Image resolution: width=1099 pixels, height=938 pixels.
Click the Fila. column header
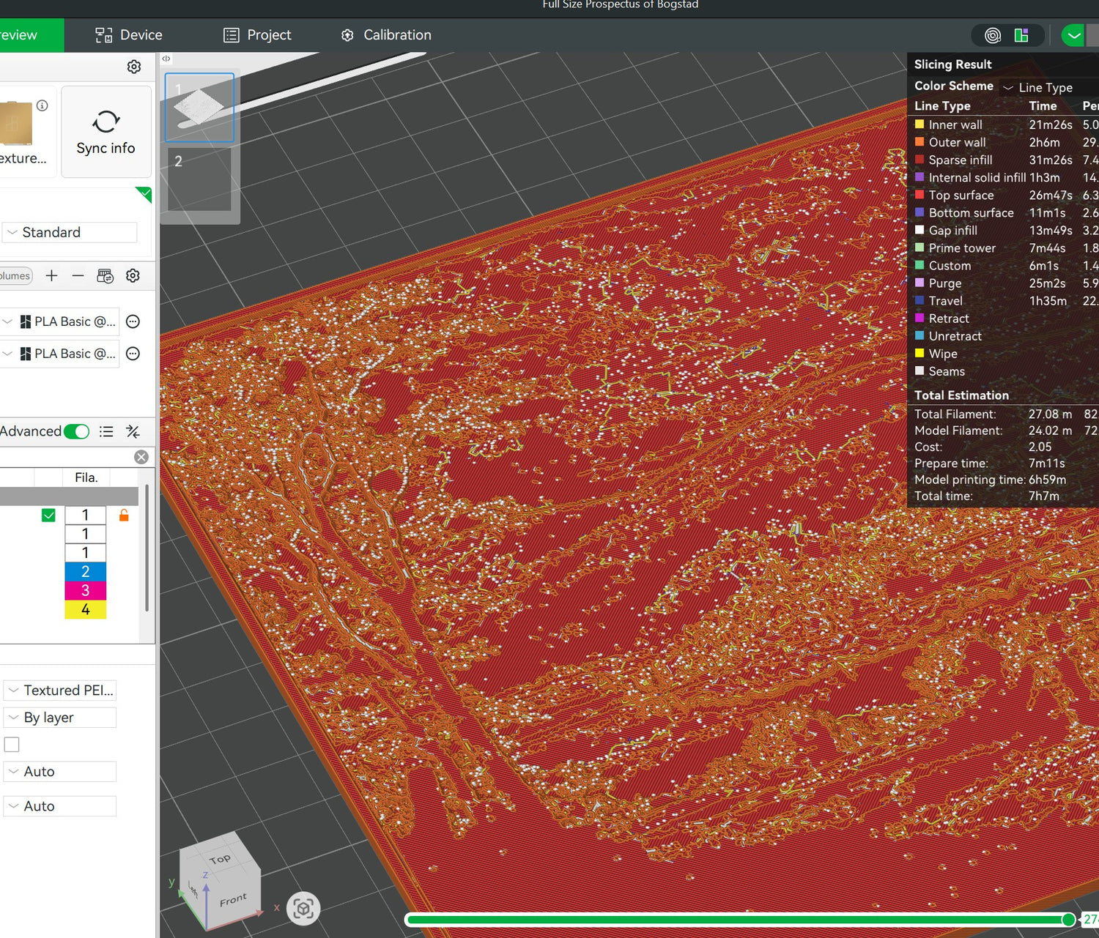click(x=86, y=477)
